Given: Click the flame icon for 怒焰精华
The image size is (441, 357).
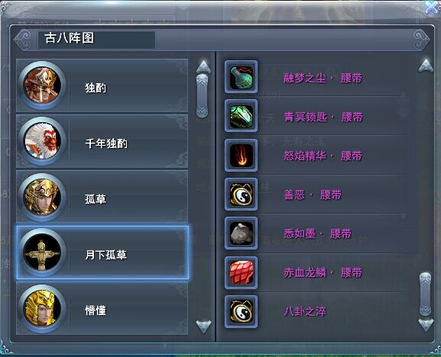Looking at the screenshot, I should pyautogui.click(x=241, y=155).
